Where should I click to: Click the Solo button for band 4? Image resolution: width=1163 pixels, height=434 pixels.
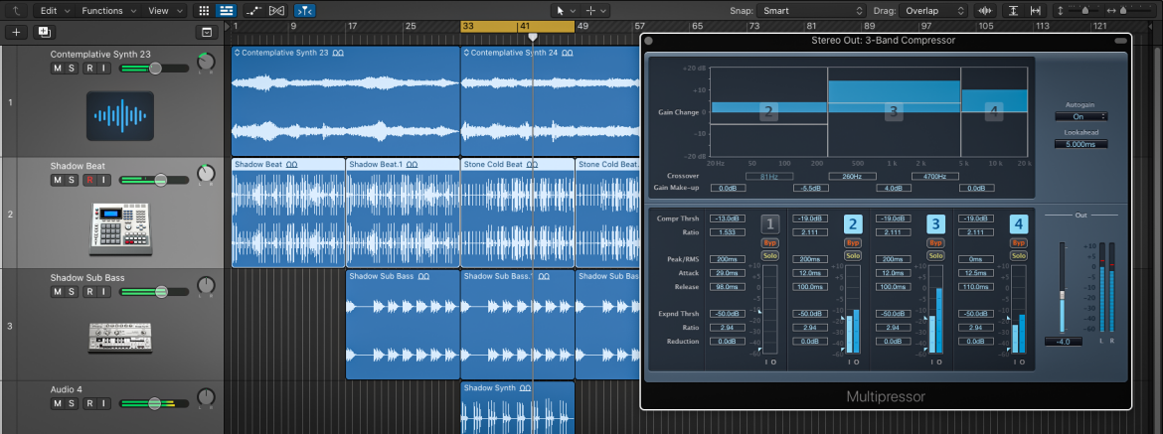[1019, 255]
